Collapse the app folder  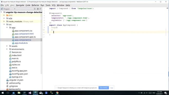(7, 27)
